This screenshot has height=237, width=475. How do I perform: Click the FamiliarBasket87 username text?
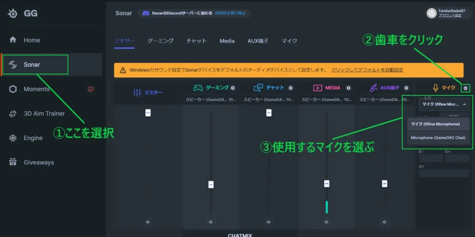click(452, 11)
